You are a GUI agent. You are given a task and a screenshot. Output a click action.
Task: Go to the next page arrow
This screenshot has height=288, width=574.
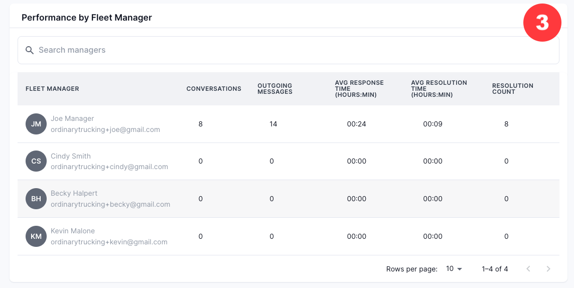point(548,269)
